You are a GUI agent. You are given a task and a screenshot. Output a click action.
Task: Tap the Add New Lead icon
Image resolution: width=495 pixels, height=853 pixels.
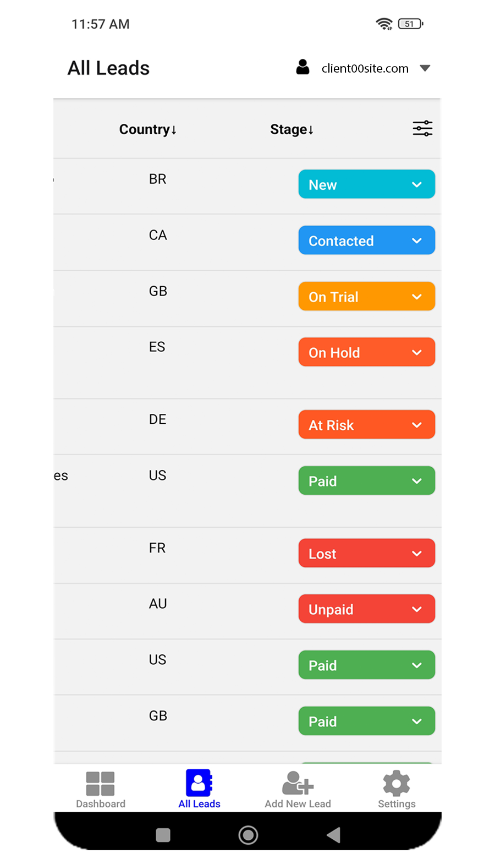click(298, 783)
